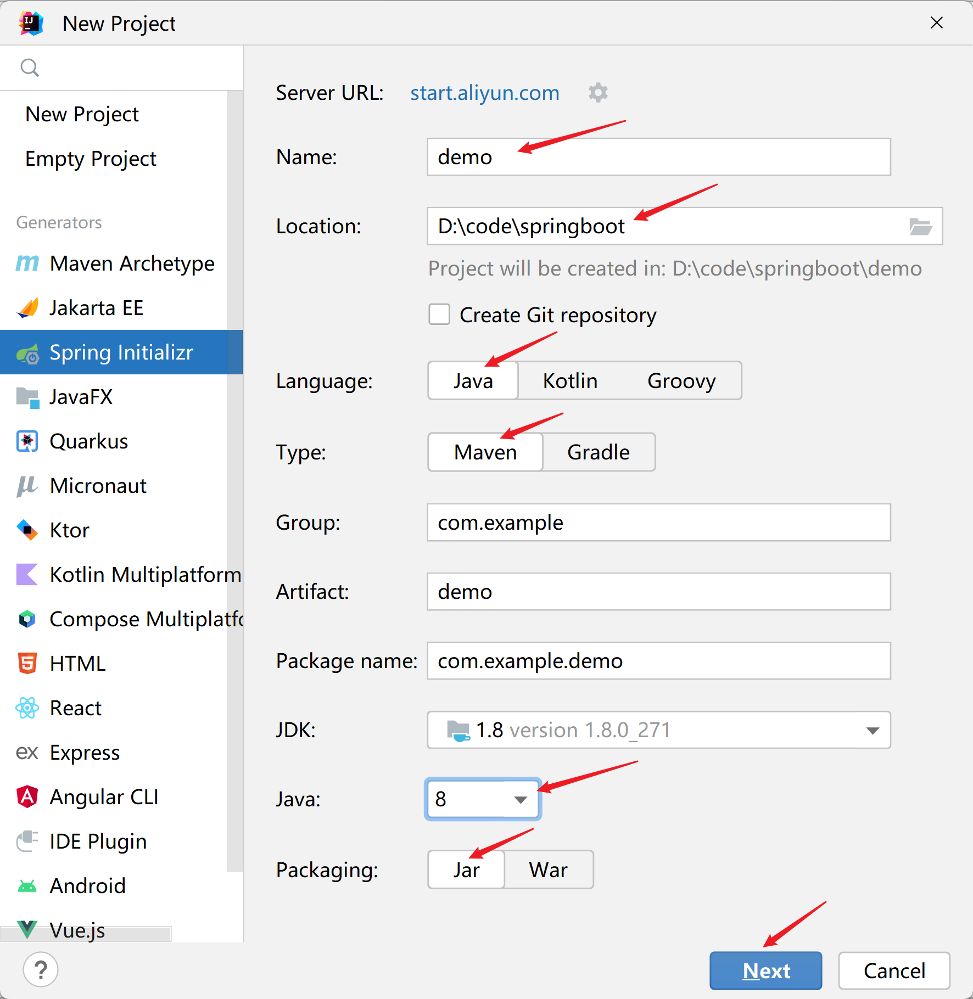Click the Group input field
This screenshot has height=999, width=973.
659,523
